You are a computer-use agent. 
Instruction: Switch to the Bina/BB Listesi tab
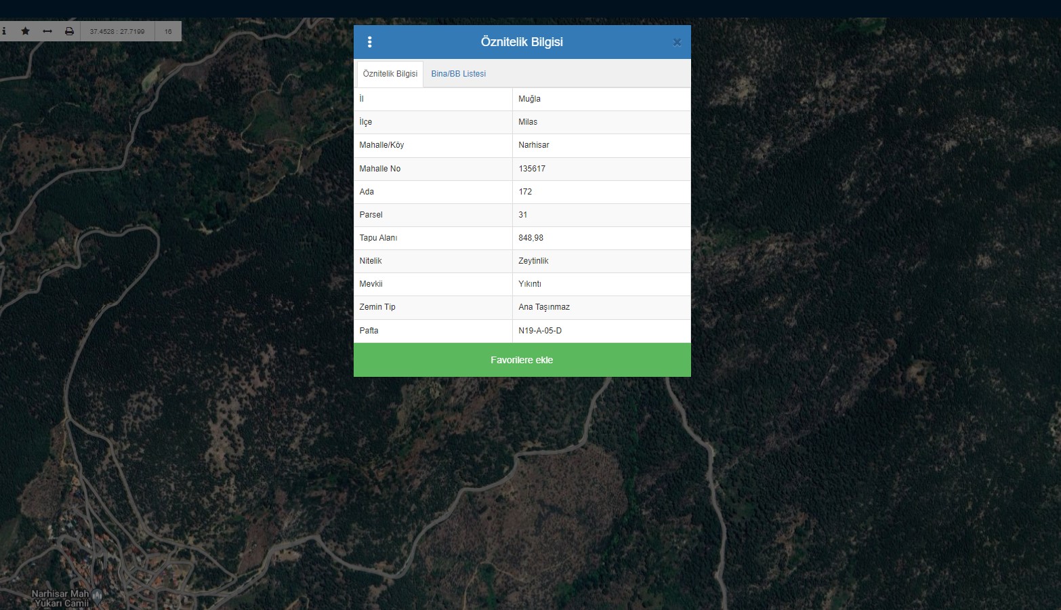click(458, 74)
